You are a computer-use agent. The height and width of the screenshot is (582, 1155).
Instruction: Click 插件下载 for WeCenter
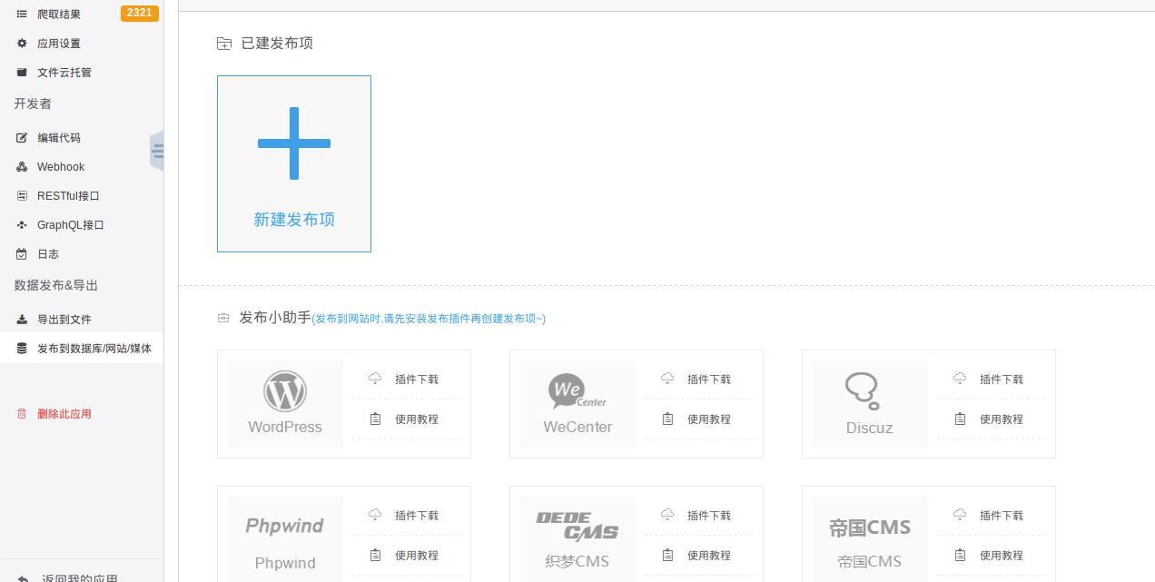coord(708,380)
